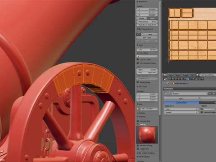Disable the Matcap checkbox
Image resolution: width=216 pixels, height=162 pixels.
(138, 124)
